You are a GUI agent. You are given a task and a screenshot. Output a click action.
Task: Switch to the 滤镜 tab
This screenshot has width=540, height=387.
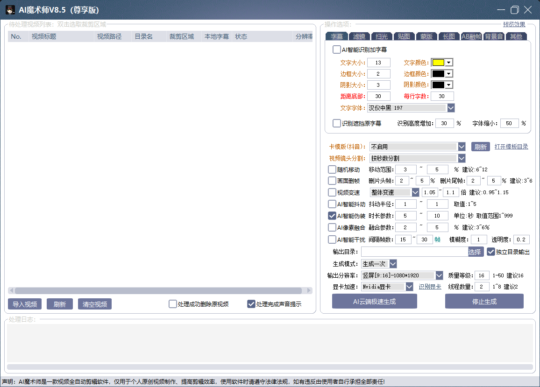(359, 36)
